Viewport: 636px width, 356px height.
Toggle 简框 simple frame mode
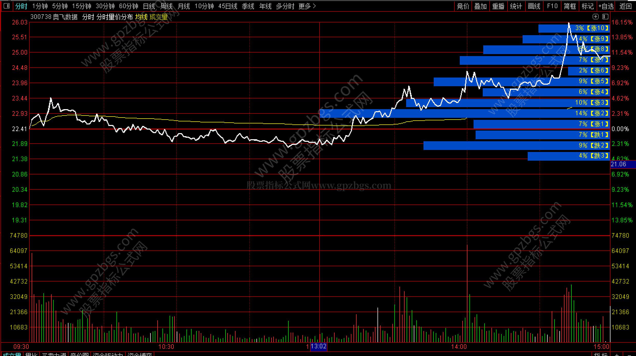pyautogui.click(x=570, y=6)
